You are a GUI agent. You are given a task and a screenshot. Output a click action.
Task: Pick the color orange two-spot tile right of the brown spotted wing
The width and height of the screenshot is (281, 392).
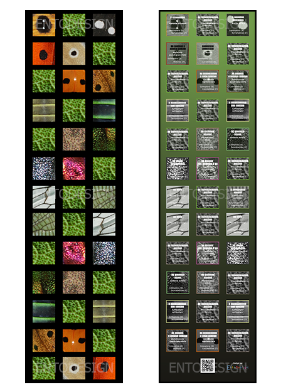(74, 340)
